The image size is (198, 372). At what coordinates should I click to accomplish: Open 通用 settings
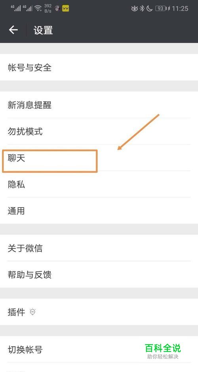(99, 210)
